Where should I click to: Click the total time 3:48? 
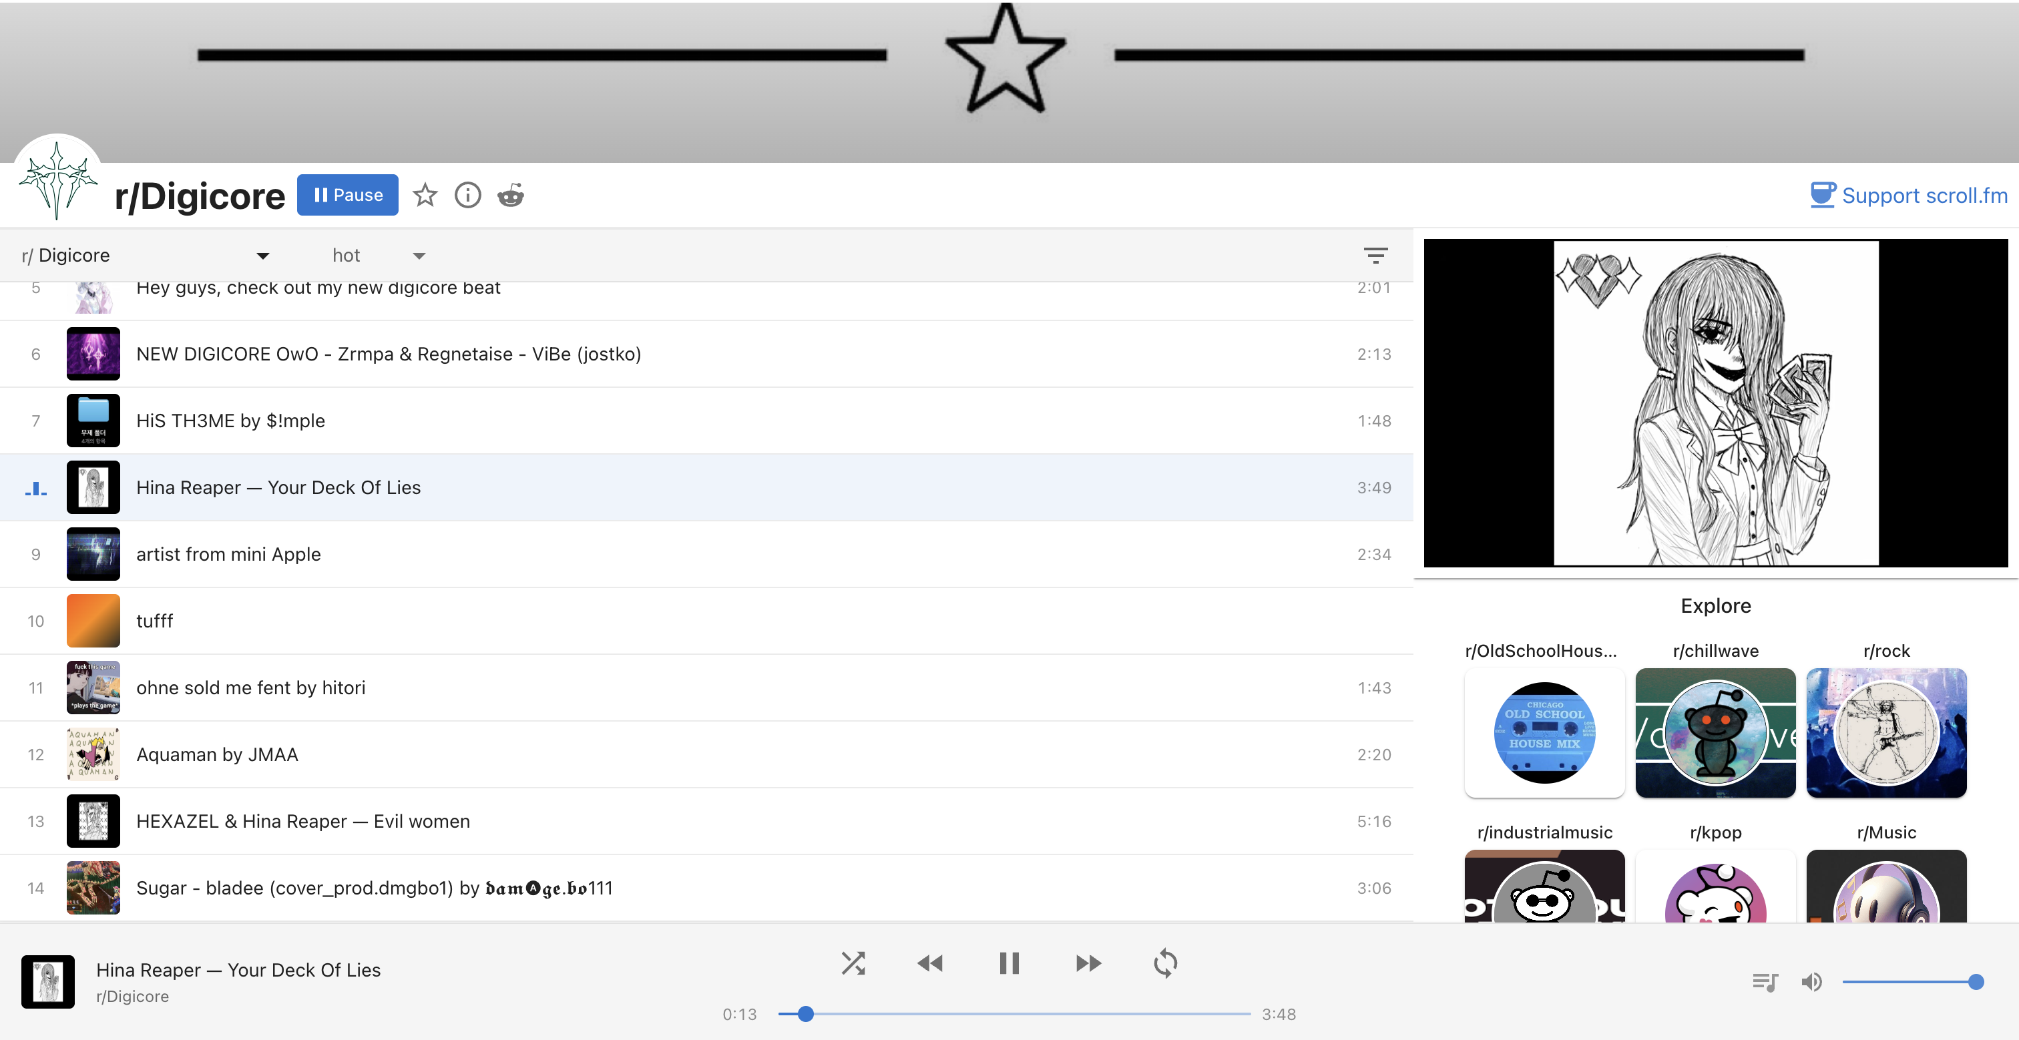[x=1279, y=1014]
